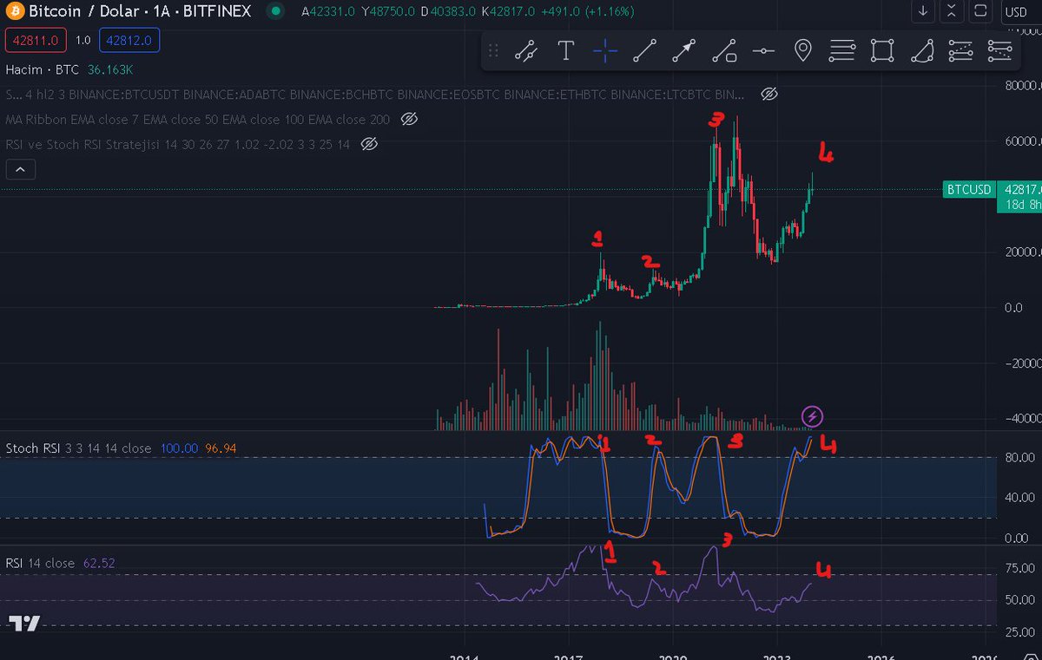Viewport: 1042px width, 660px height.
Task: Click the 1.0 spread value
Action: [x=82, y=41]
